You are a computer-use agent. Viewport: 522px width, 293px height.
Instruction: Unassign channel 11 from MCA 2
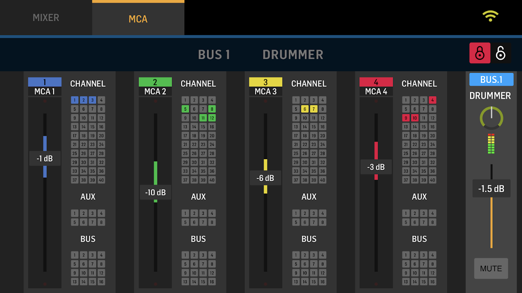pyautogui.click(x=203, y=118)
